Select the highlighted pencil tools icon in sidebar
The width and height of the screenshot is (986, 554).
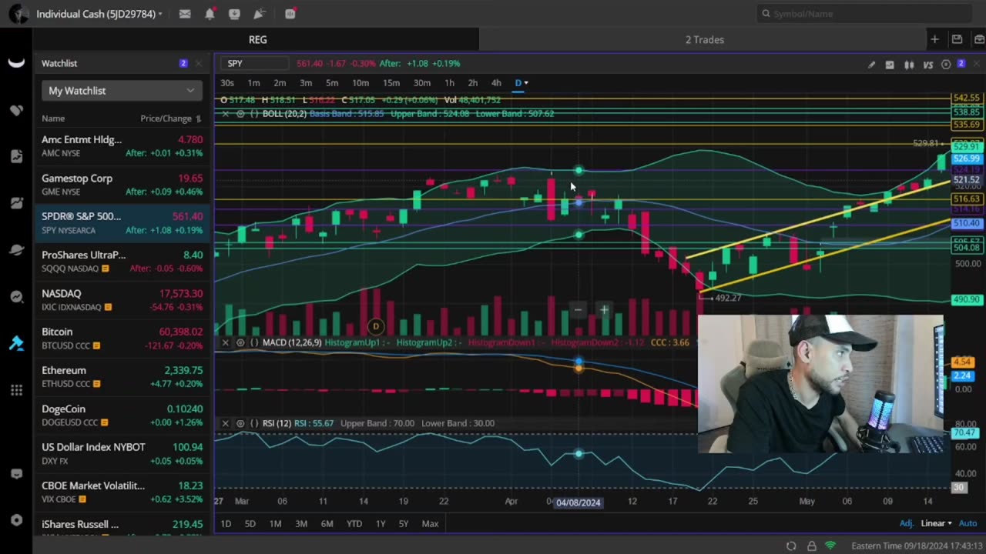pyautogui.click(x=16, y=343)
